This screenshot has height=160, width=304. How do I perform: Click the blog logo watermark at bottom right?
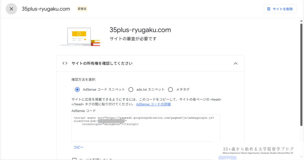click(x=258, y=150)
